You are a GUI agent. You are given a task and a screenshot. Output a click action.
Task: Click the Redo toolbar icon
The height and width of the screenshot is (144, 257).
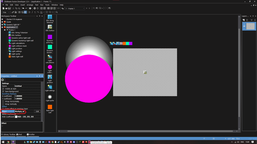(26, 8)
